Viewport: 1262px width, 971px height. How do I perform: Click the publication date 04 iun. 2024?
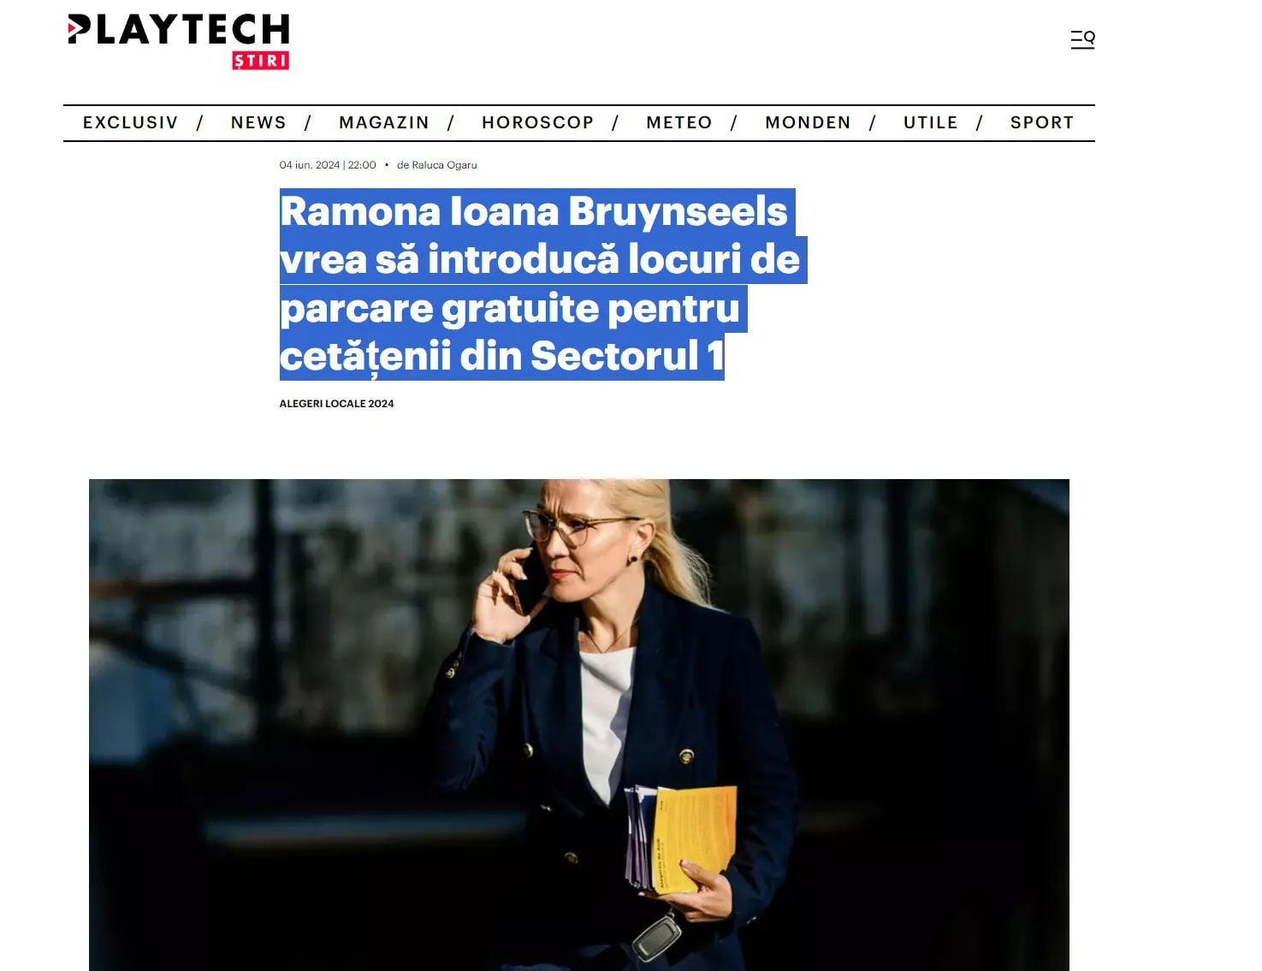310,165
